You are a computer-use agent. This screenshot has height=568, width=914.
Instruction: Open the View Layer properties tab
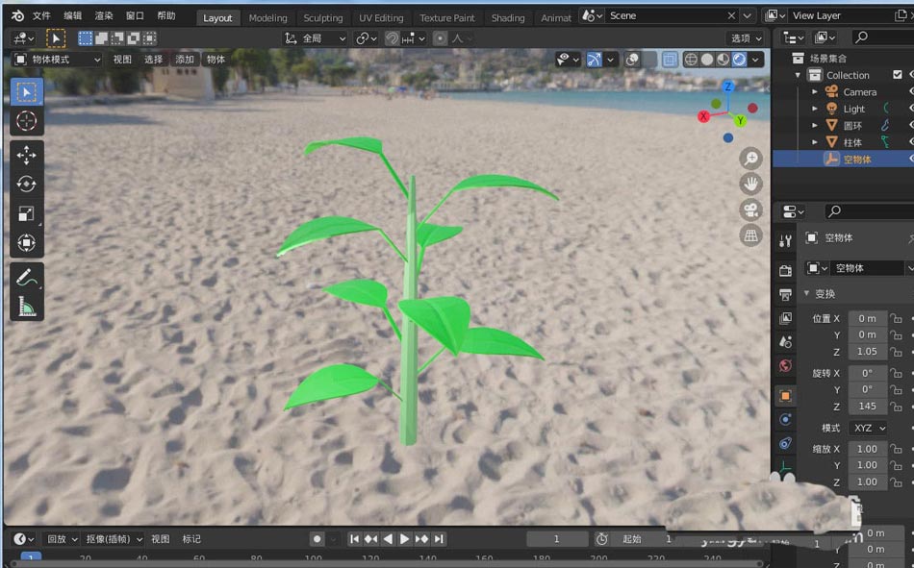(x=785, y=318)
